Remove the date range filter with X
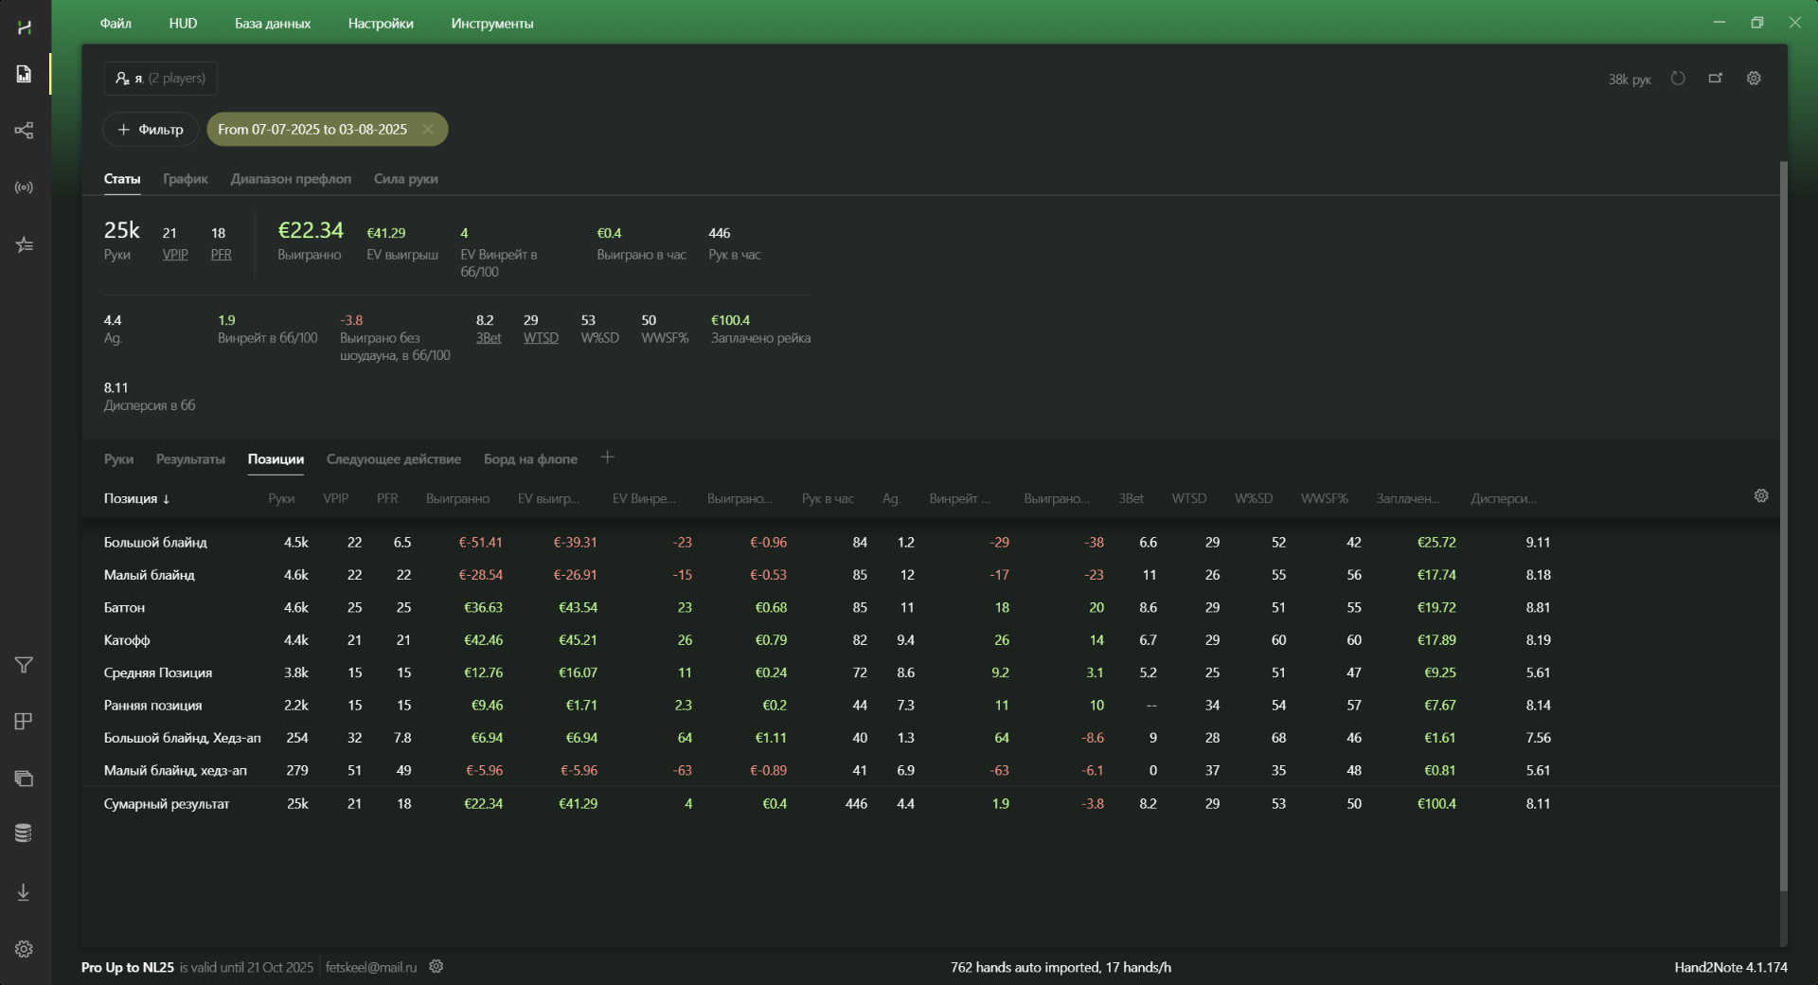 [x=428, y=130]
